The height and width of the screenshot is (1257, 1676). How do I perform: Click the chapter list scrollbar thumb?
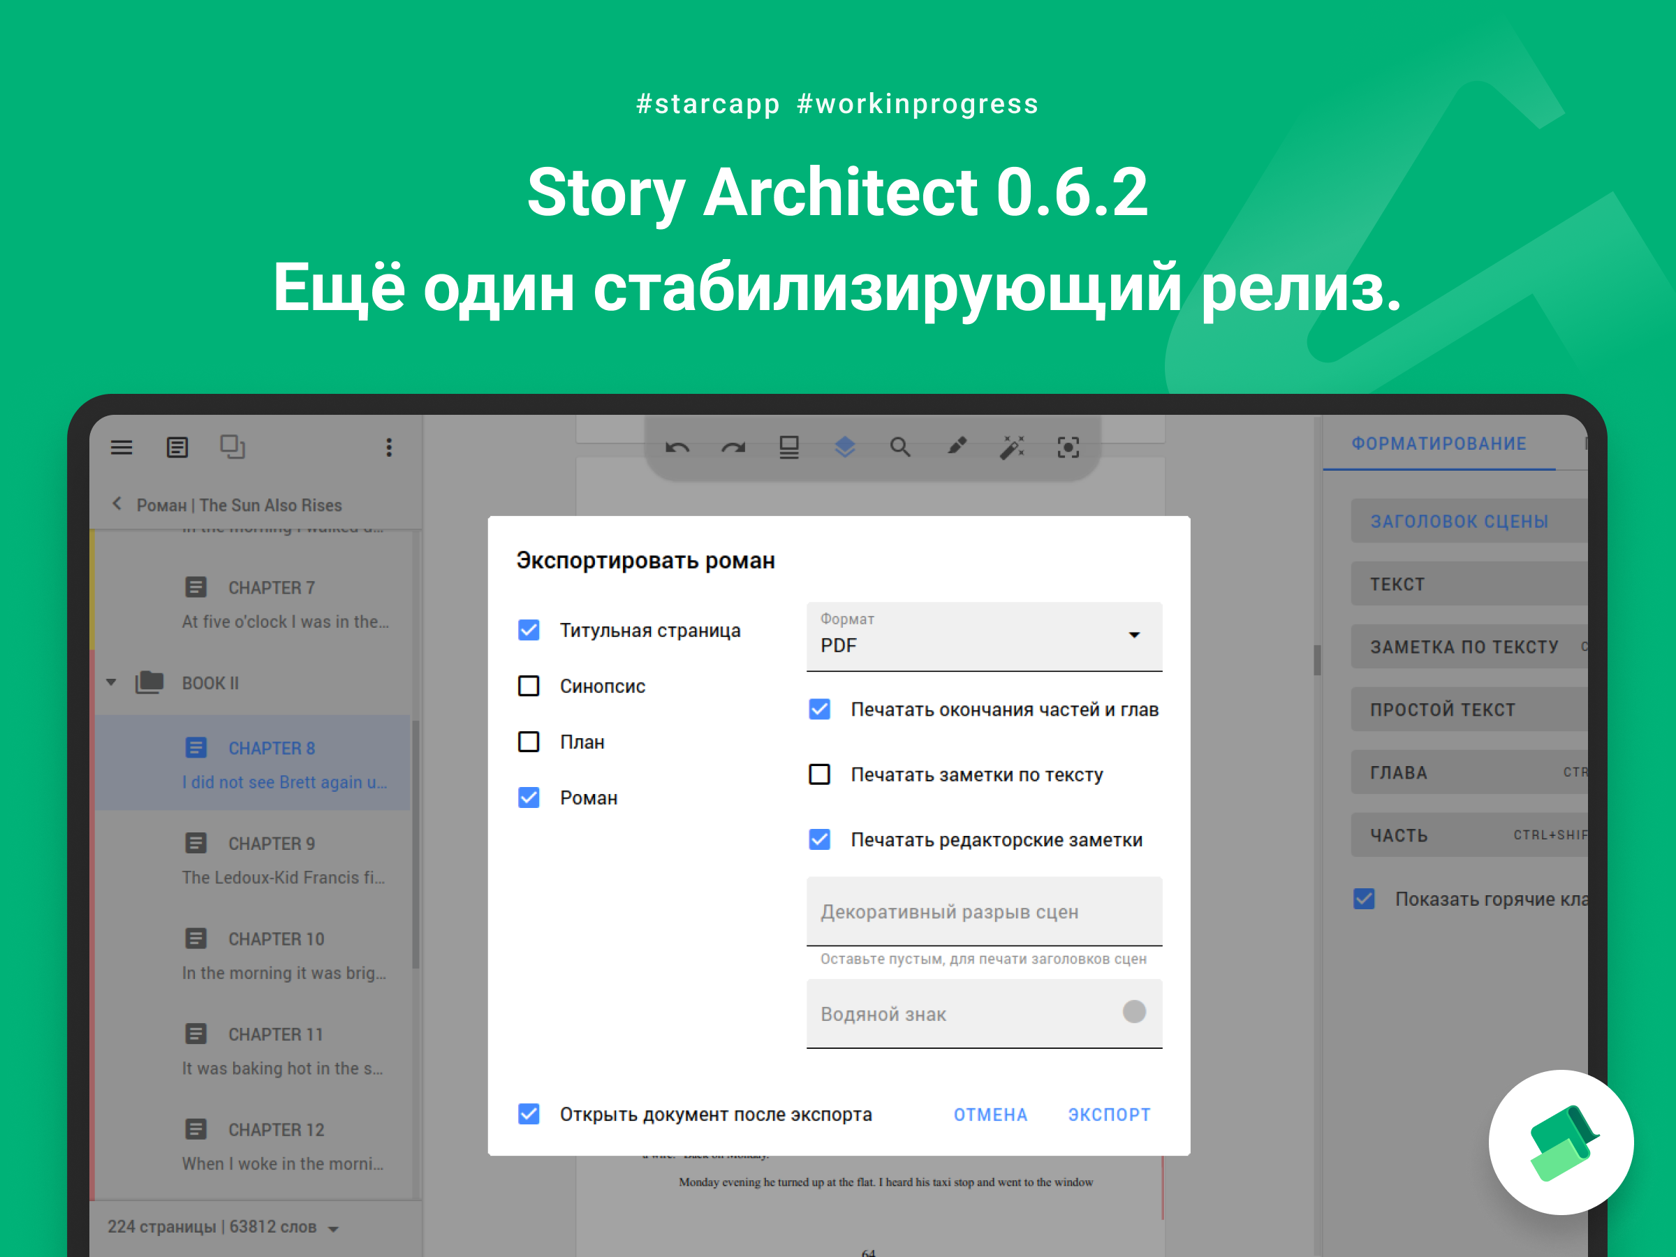tap(416, 844)
